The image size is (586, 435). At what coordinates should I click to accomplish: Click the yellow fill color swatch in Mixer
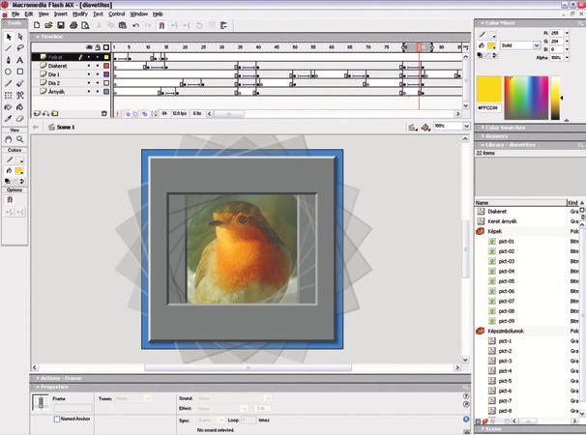pos(492,45)
